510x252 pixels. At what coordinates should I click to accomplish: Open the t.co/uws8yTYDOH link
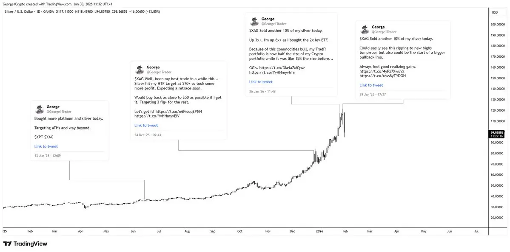(382, 76)
